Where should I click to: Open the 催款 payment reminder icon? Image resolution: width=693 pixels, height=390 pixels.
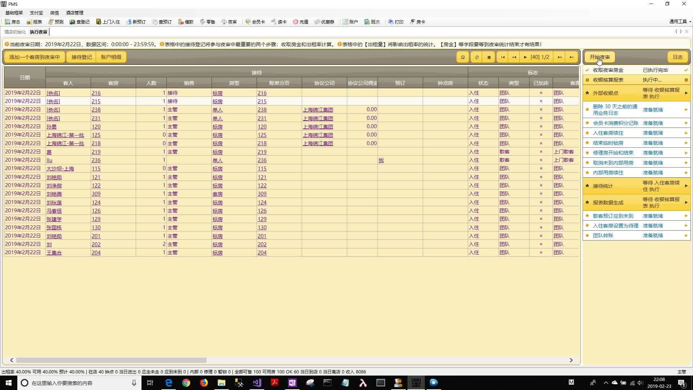pos(186,22)
